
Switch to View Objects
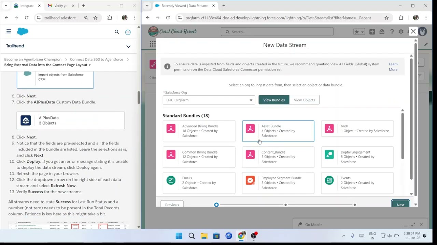[304, 100]
